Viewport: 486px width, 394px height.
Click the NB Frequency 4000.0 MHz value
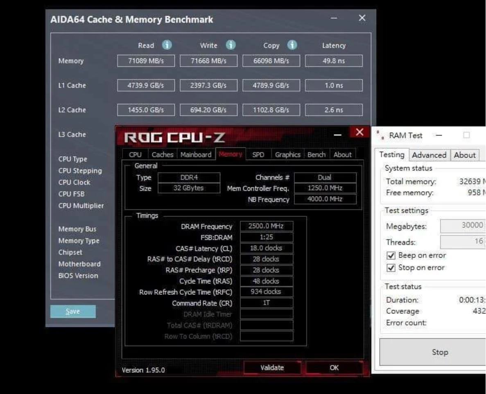(325, 199)
